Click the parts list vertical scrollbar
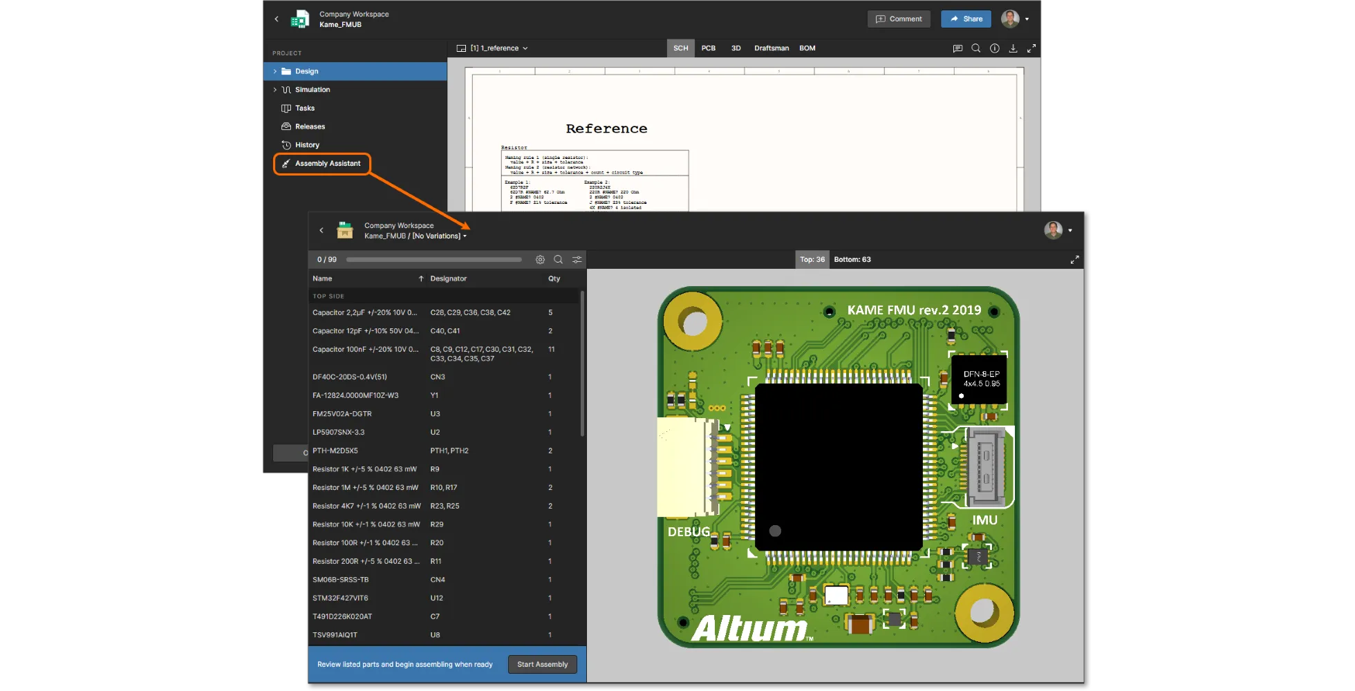Viewport: 1355px width, 691px height. click(582, 364)
